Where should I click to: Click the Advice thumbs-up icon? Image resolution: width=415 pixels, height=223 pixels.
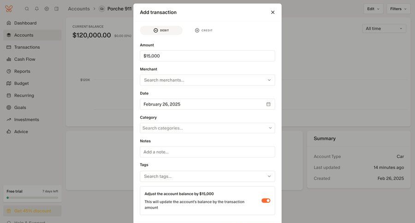[9, 131]
